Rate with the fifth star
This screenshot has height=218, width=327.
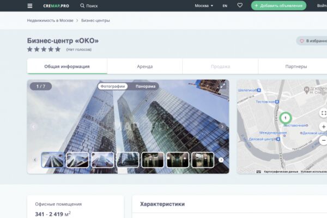pos(58,49)
